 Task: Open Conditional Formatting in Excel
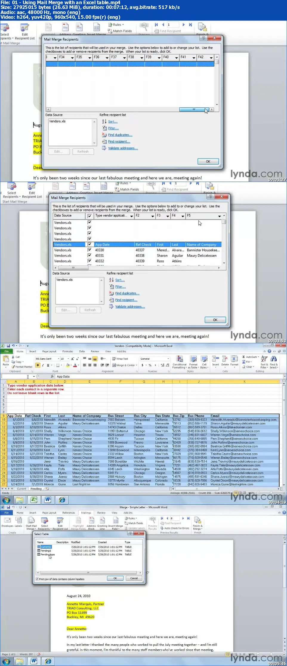[x=179, y=362]
